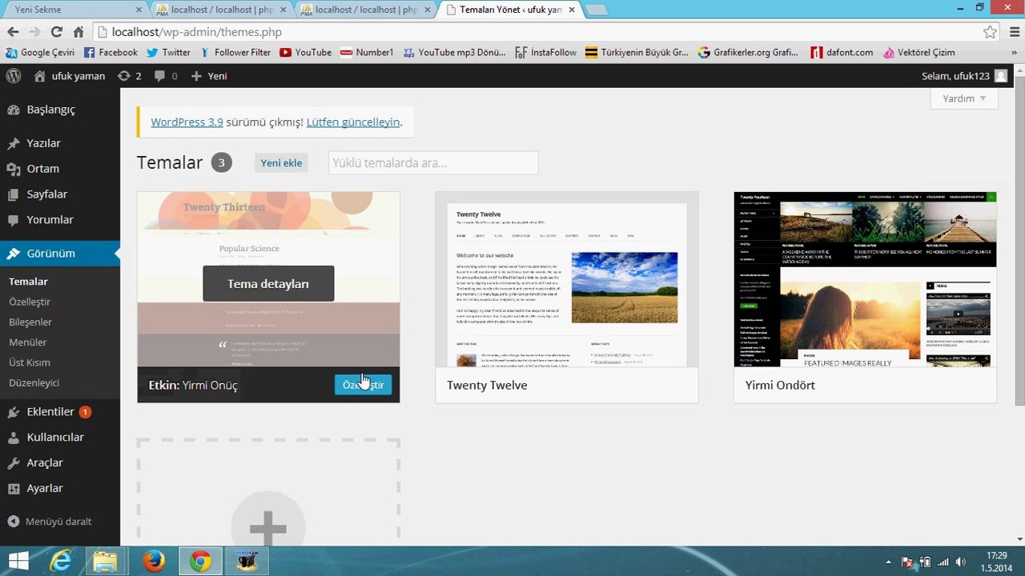This screenshot has width=1025, height=576.
Task: Open Internet Explorer from taskbar
Action: [61, 562]
